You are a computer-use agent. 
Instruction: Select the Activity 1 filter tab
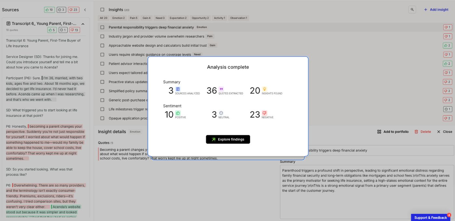point(219,18)
